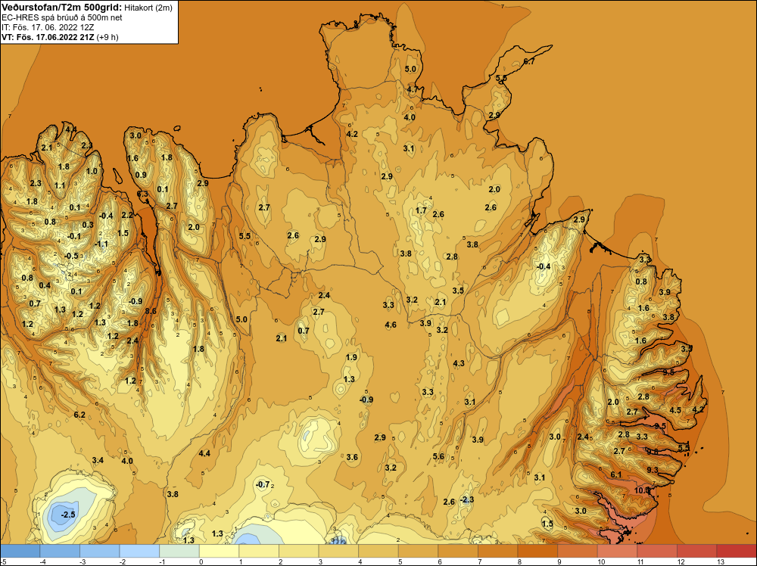
Task: Click the 6.2 temperature value on the map
Action: pyautogui.click(x=79, y=415)
